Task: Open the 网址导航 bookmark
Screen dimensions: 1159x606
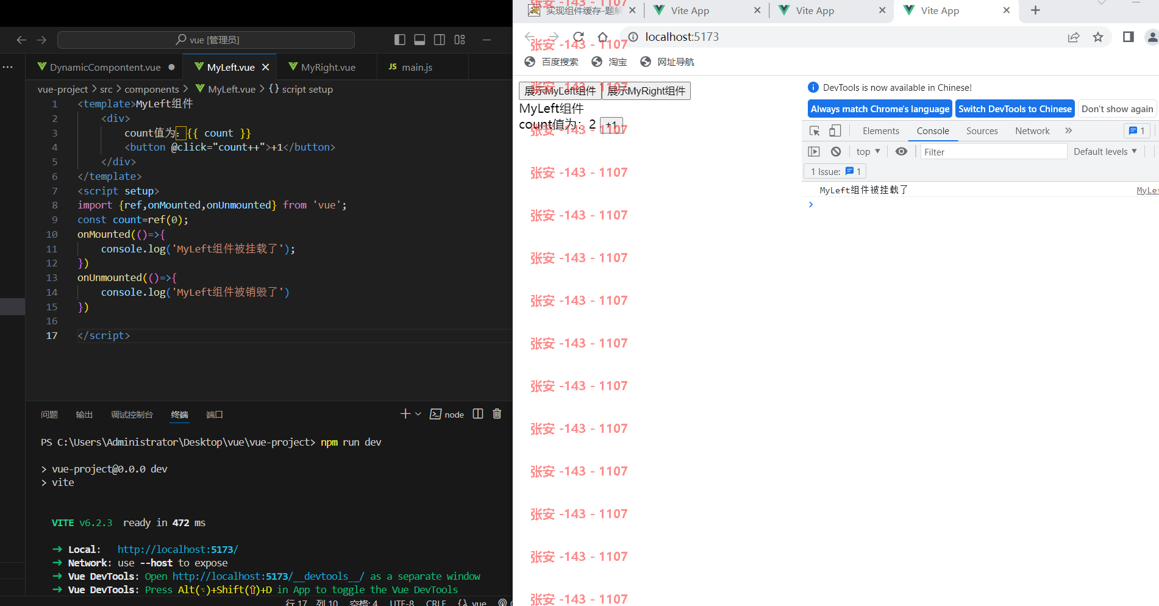Action: click(667, 62)
